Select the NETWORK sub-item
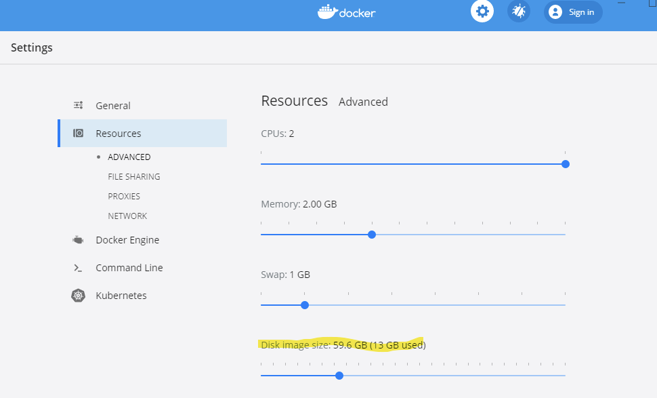Screen dimensions: 657x398 tap(127, 216)
